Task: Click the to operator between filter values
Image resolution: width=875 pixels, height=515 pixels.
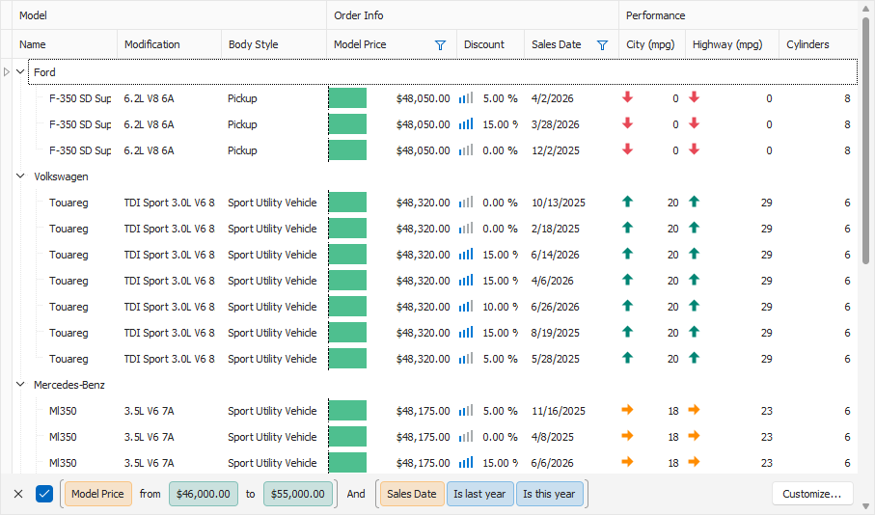Action: click(x=251, y=494)
